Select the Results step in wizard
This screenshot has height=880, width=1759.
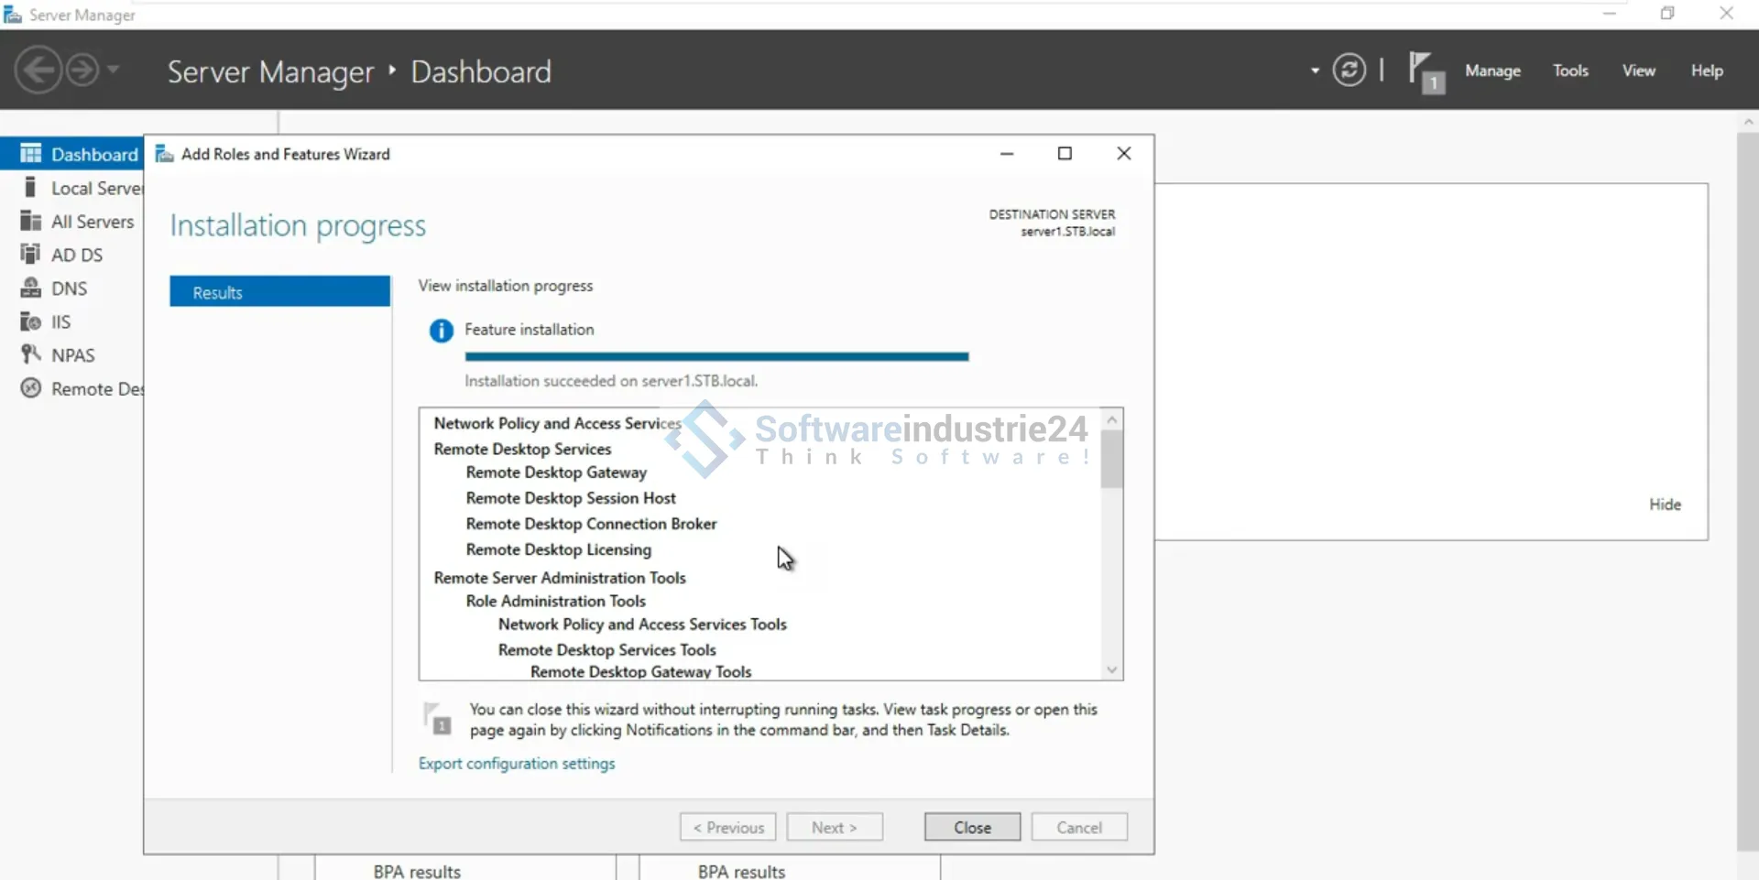279,292
